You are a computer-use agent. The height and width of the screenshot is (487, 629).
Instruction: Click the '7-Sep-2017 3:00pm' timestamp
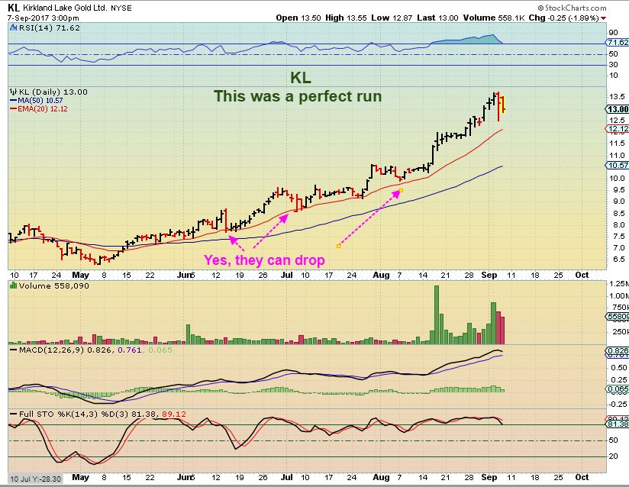click(x=44, y=18)
